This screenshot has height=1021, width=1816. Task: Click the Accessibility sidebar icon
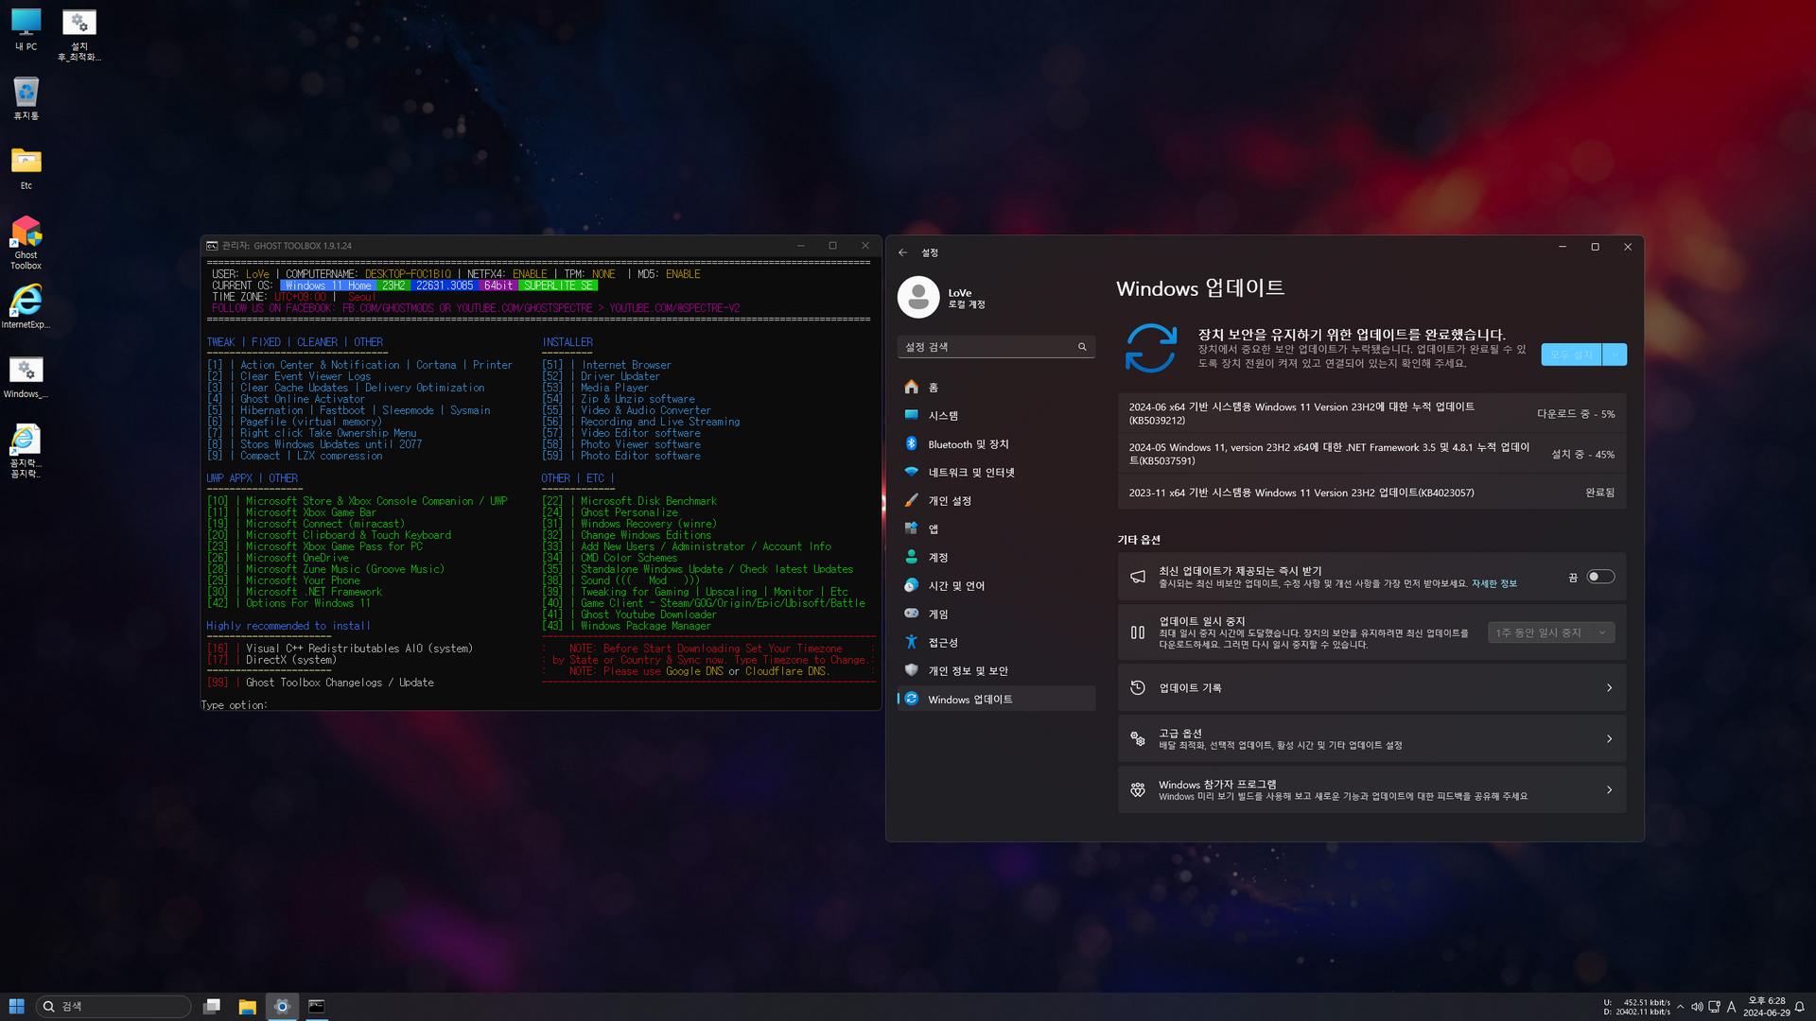[912, 643]
